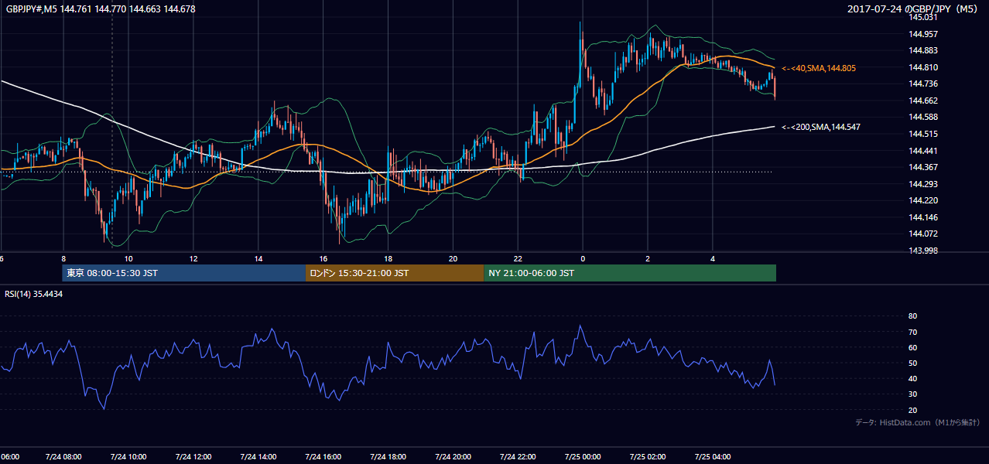Click the 7/24 08:00 time axis label
Viewport: 989px width, 464px height.
(63, 456)
